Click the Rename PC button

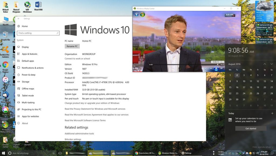coord(72,46)
